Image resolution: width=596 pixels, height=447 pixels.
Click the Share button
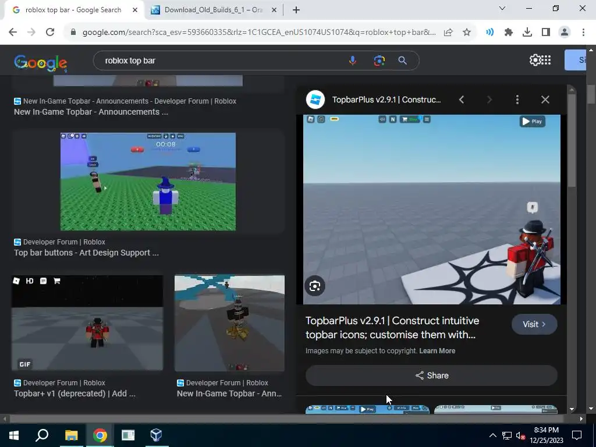point(431,375)
